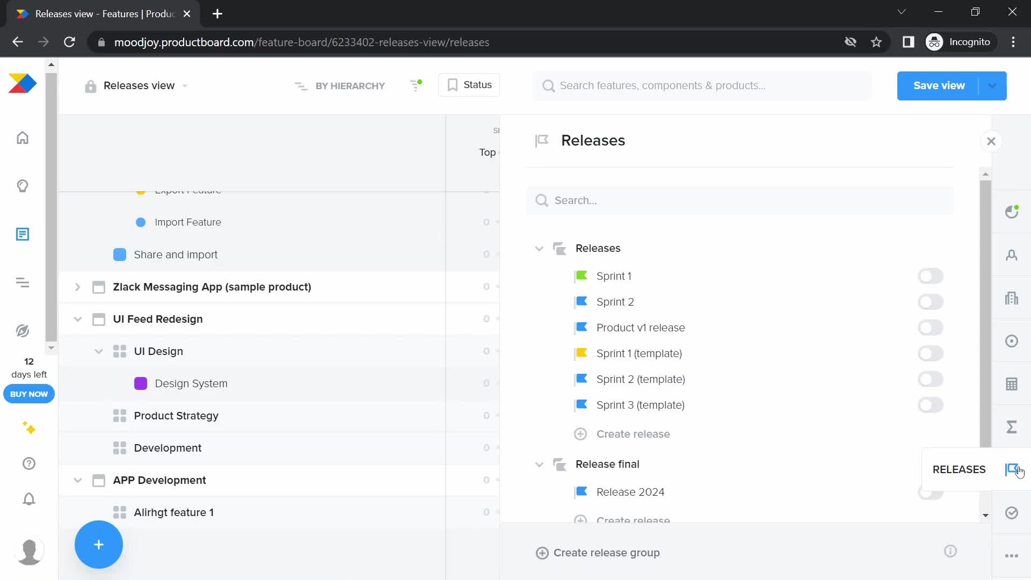
Task: Click Sprint 1 green flag color
Action: click(x=582, y=275)
